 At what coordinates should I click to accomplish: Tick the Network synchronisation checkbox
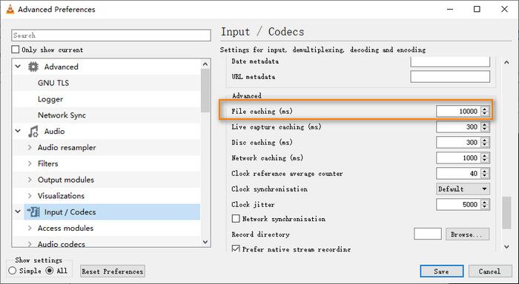(236, 219)
